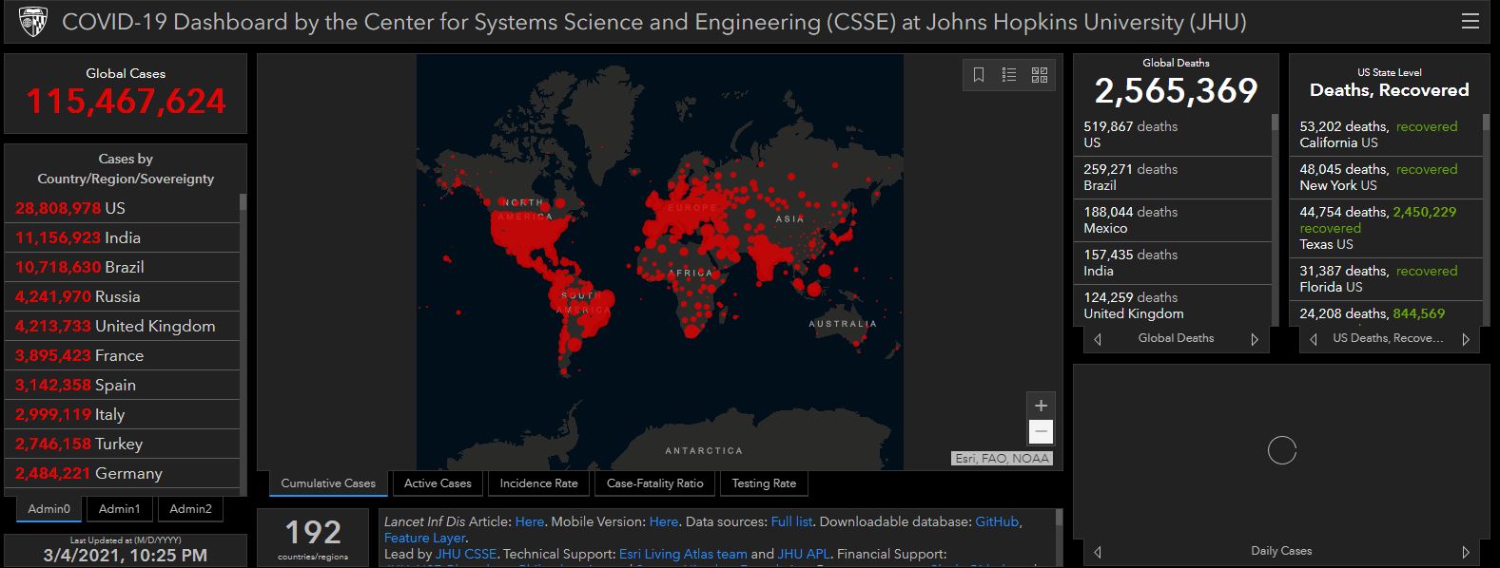Click the bookmarks icon on the map
Viewport: 1500px width, 568px height.
[979, 75]
